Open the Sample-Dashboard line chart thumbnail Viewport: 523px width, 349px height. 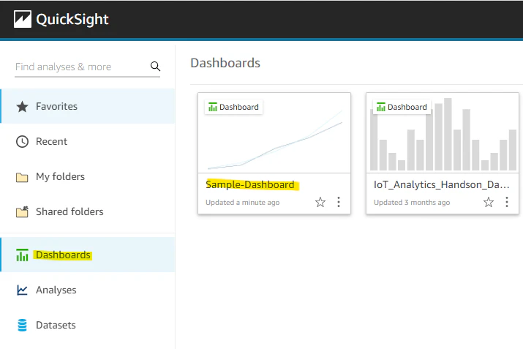[x=274, y=132]
